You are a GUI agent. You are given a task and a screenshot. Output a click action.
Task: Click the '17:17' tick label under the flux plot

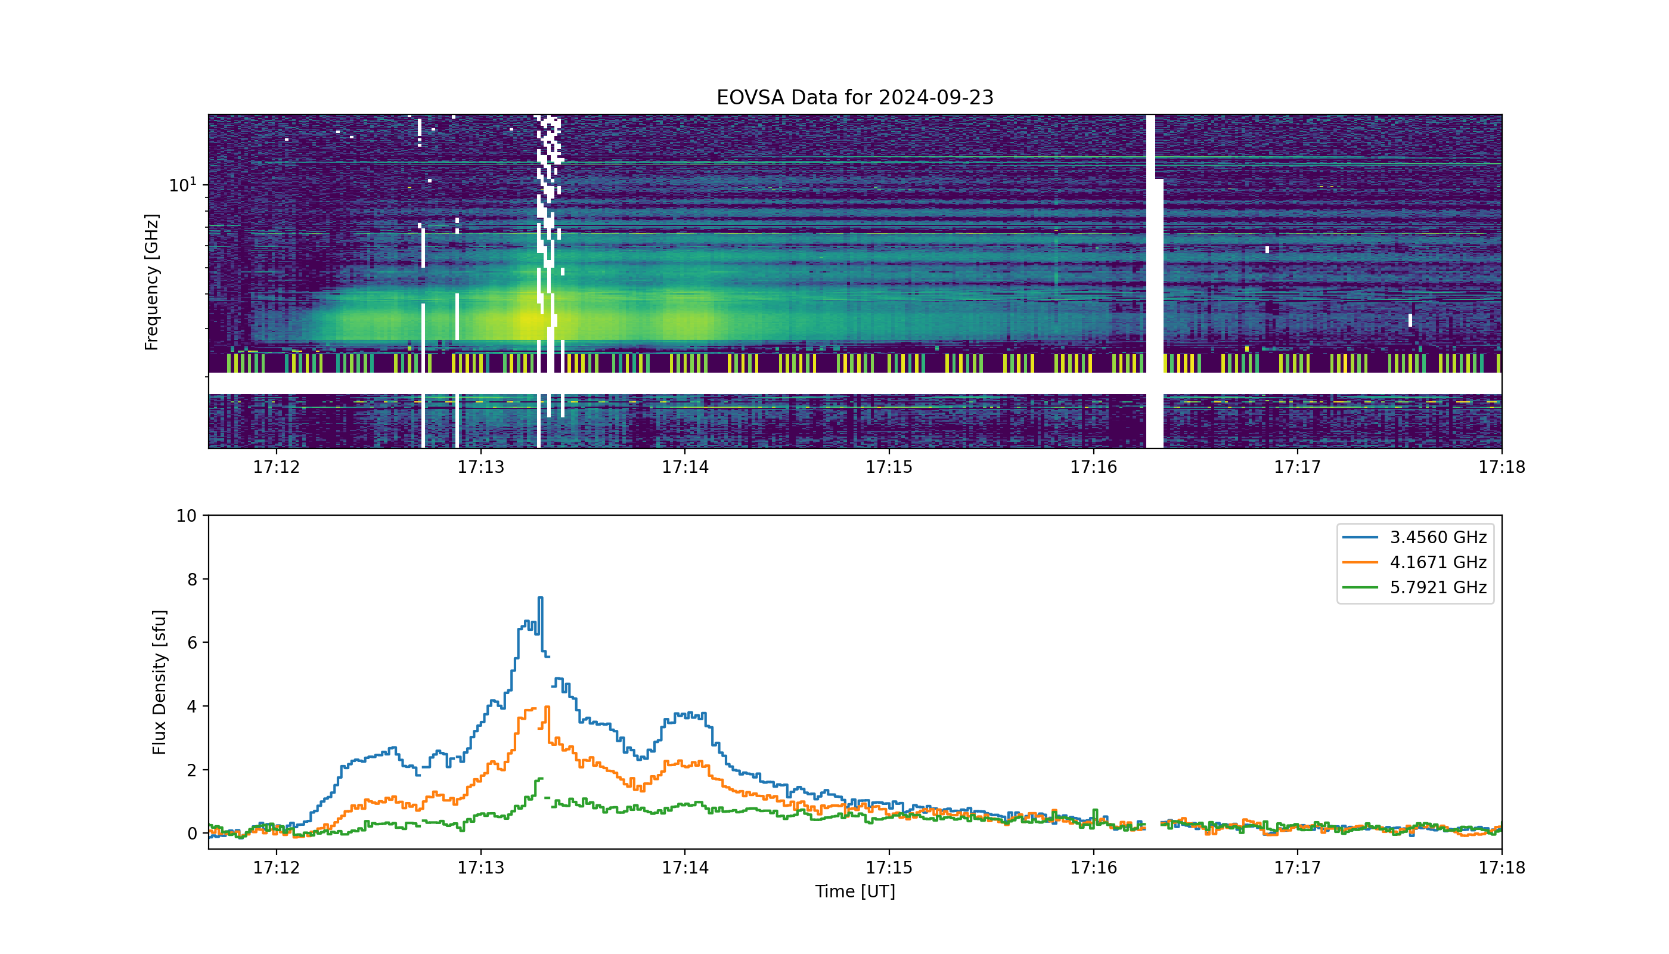pyautogui.click(x=1298, y=868)
